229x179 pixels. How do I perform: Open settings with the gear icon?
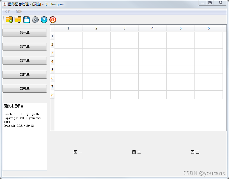pyautogui.click(x=35, y=20)
